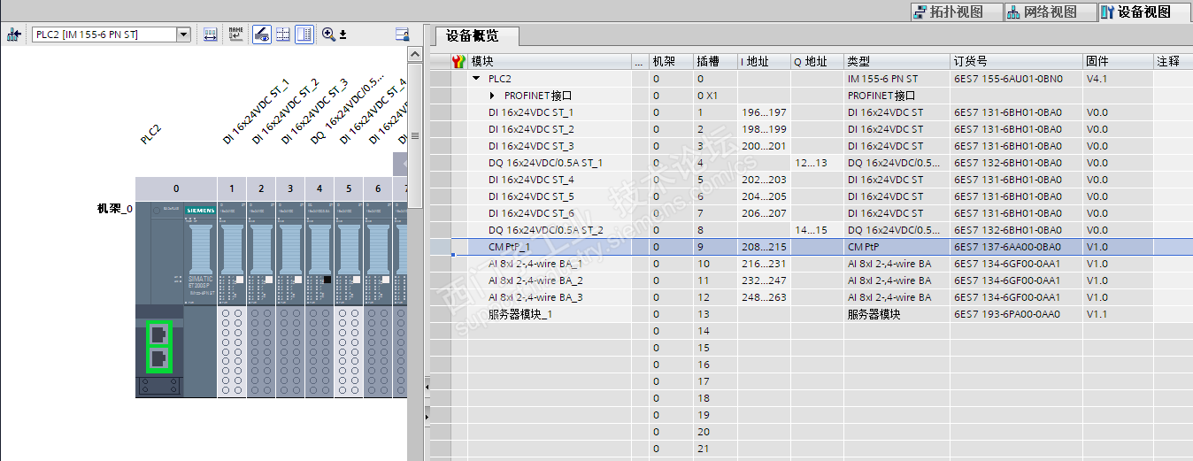Viewport: 1193px width, 461px height.
Task: Click the 订货号 column header
Action: click(1016, 61)
